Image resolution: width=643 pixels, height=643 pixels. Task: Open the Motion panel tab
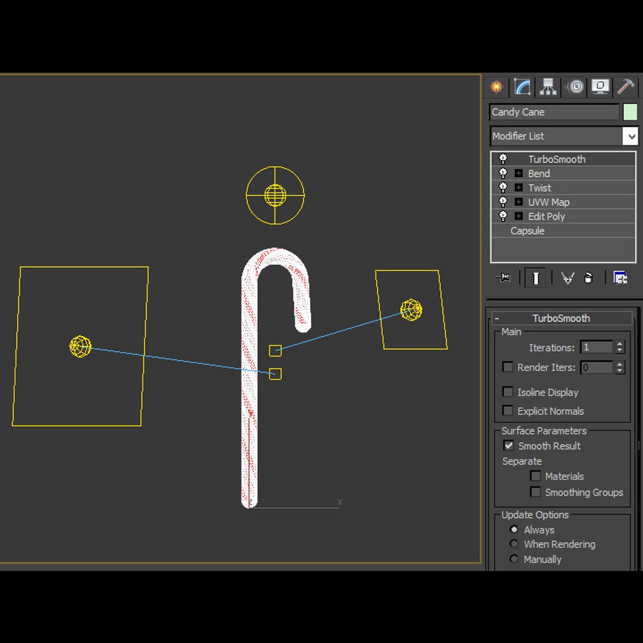[x=575, y=86]
